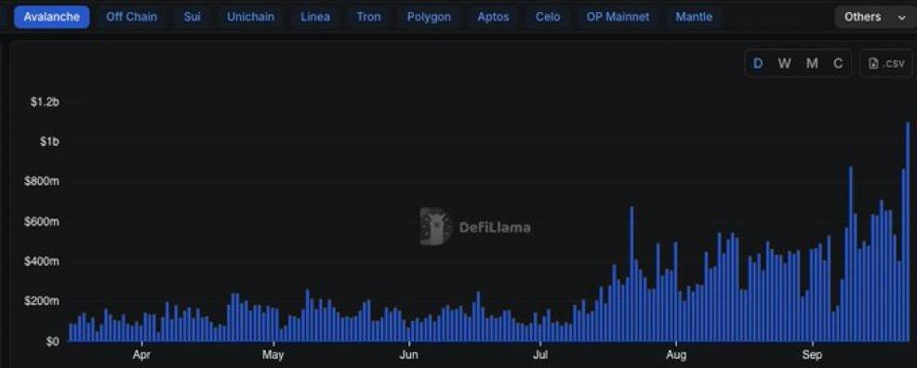Click the Apr x-axis label
The height and width of the screenshot is (368, 917).
(141, 355)
